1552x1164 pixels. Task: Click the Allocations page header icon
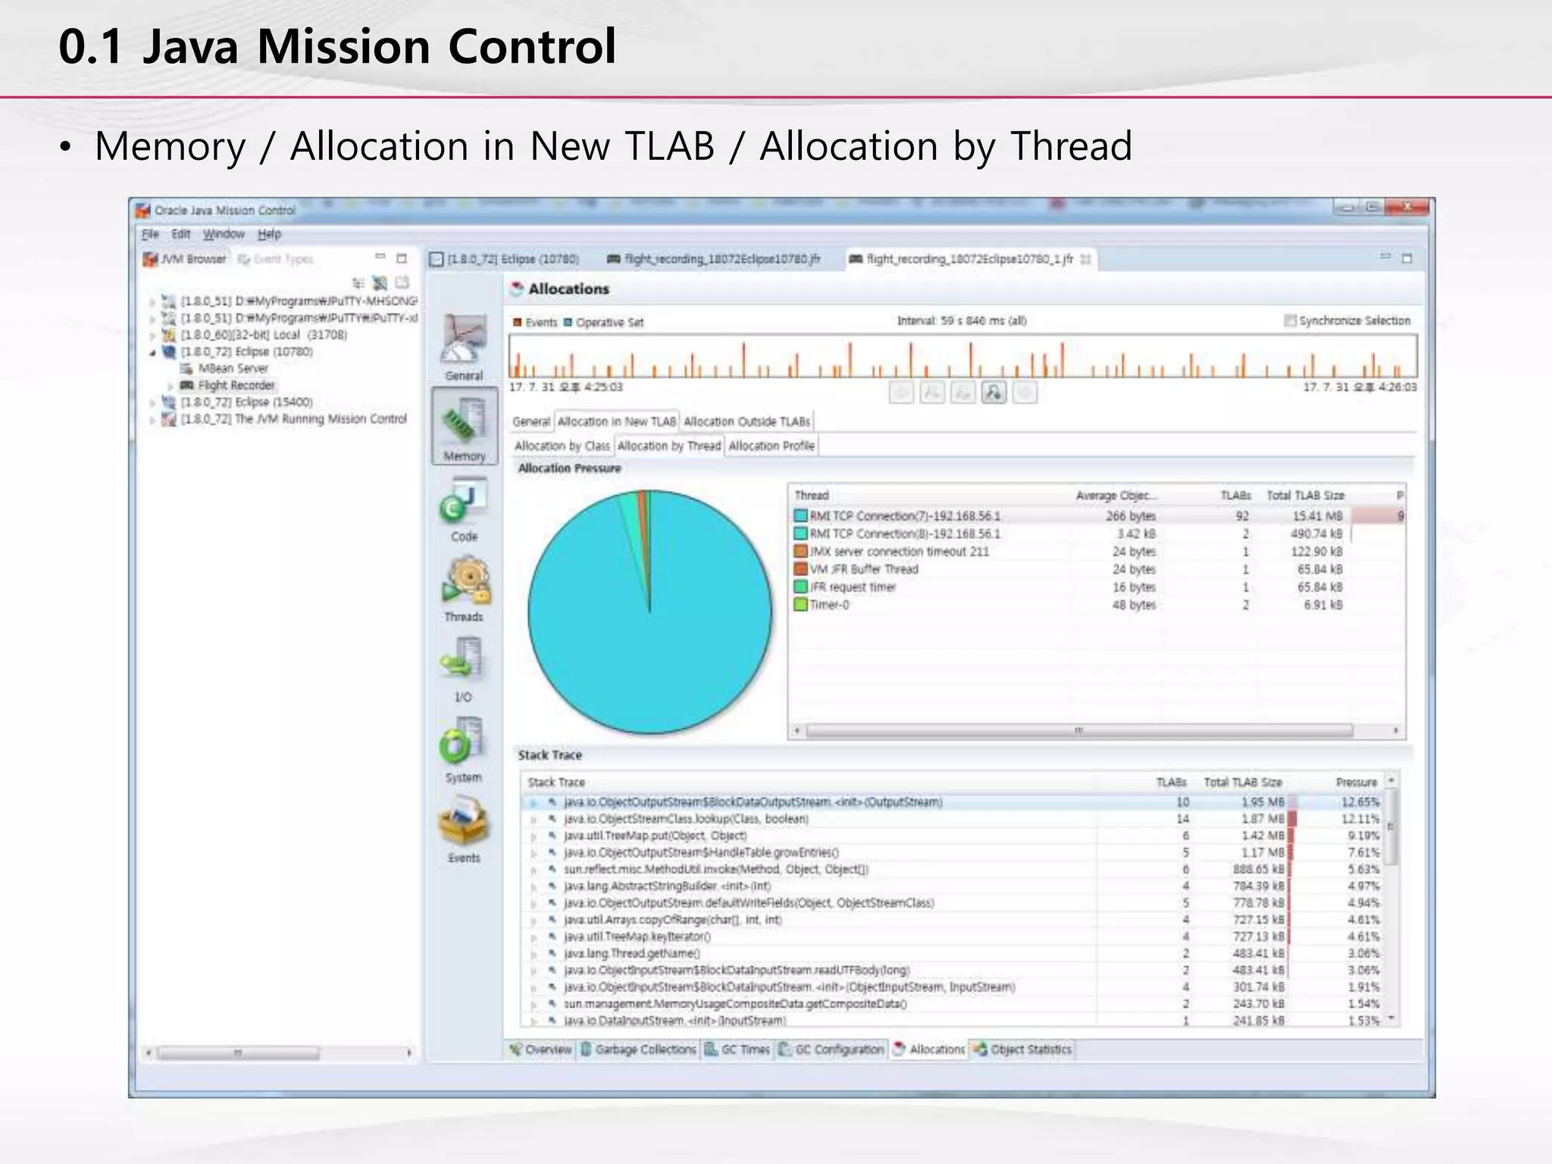[x=517, y=289]
